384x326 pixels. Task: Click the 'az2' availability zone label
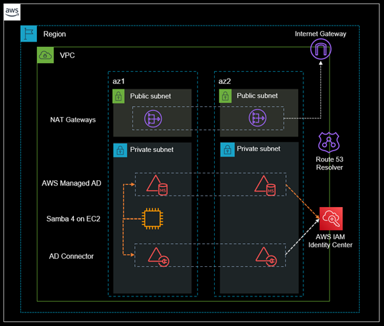click(225, 81)
